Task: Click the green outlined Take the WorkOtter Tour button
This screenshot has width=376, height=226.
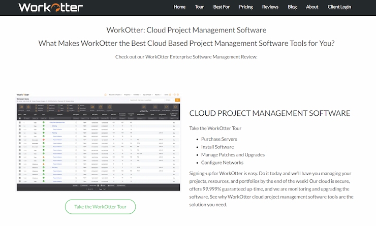Action: [x=100, y=207]
